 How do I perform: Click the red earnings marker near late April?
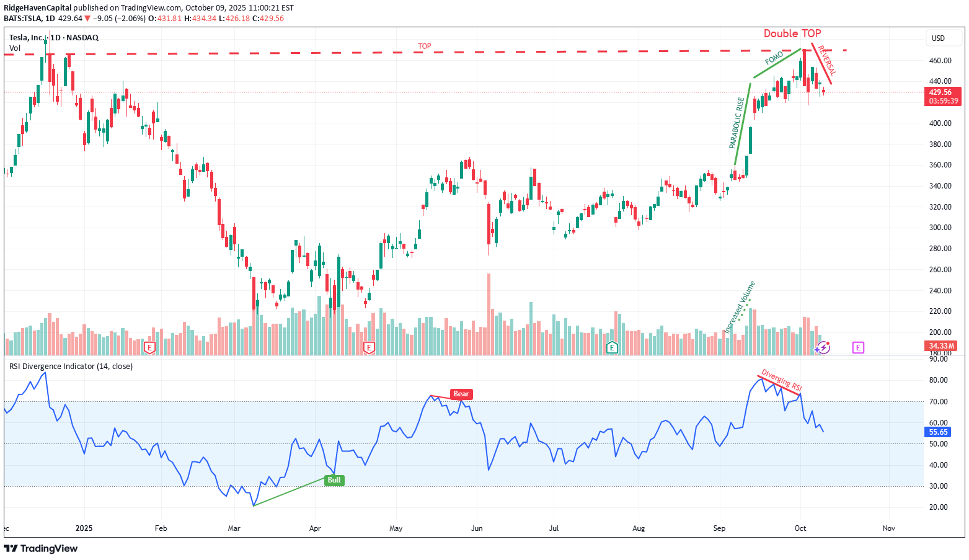coord(369,347)
